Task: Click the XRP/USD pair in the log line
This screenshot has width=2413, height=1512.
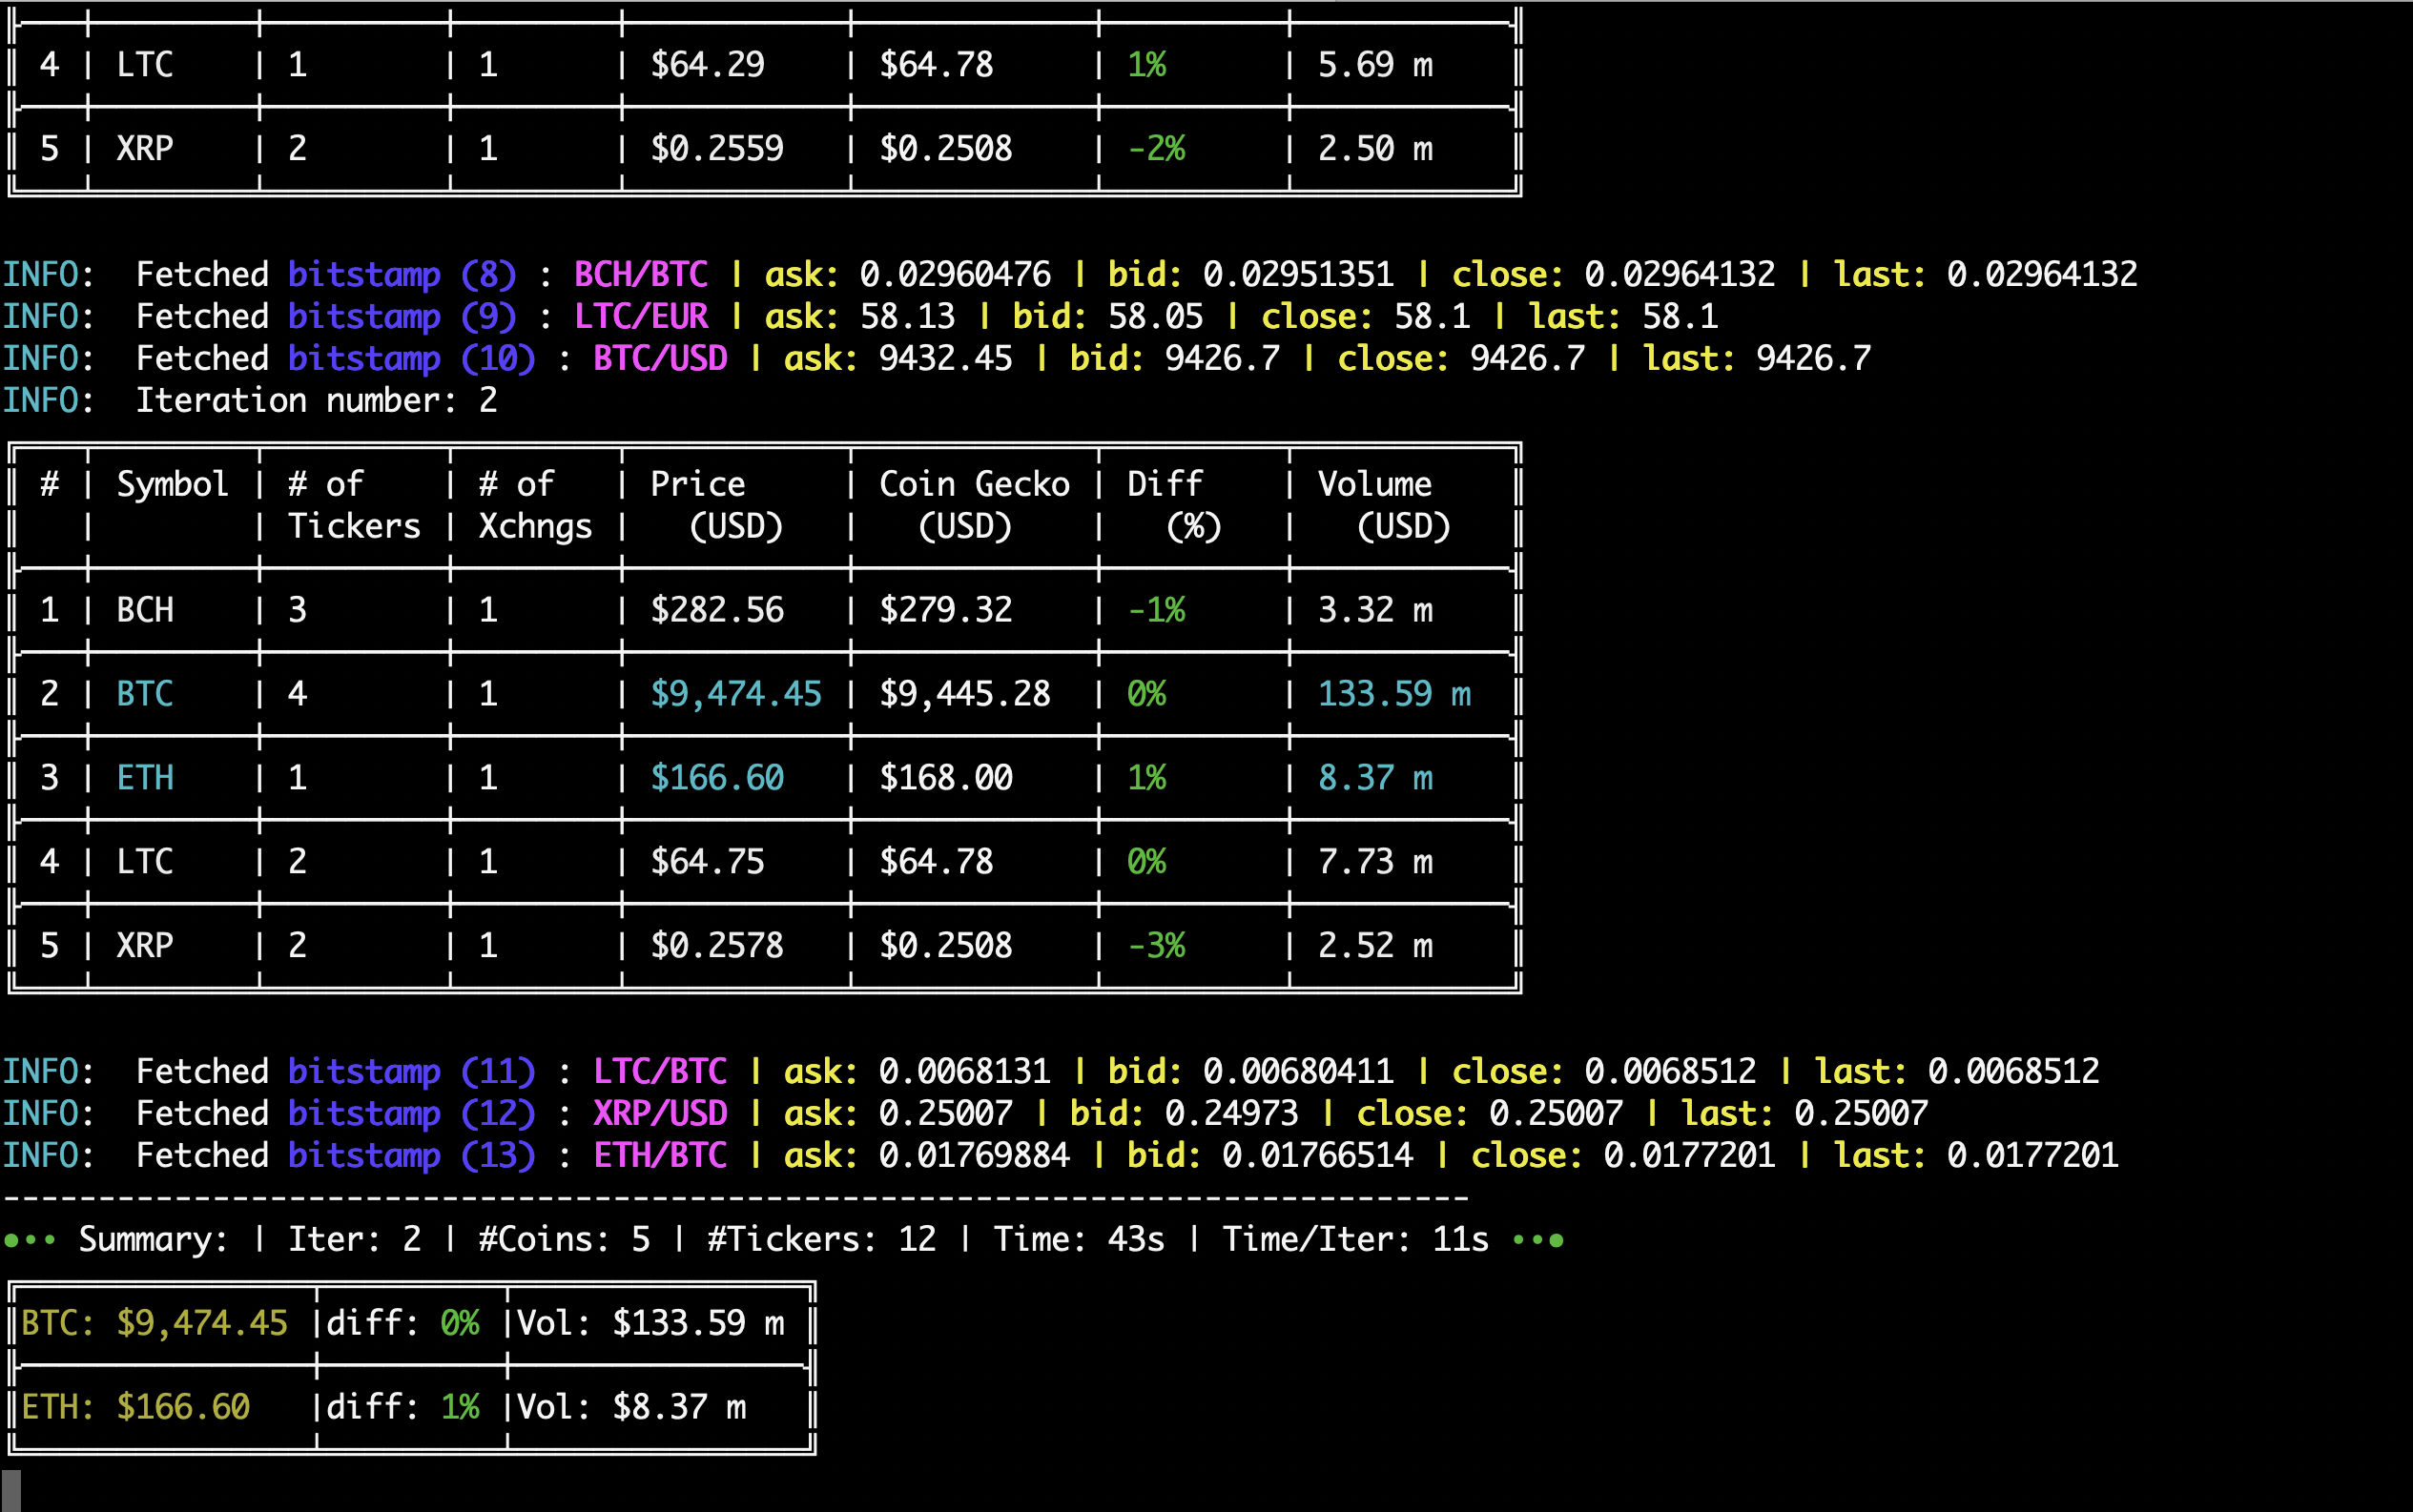Action: [x=659, y=1113]
